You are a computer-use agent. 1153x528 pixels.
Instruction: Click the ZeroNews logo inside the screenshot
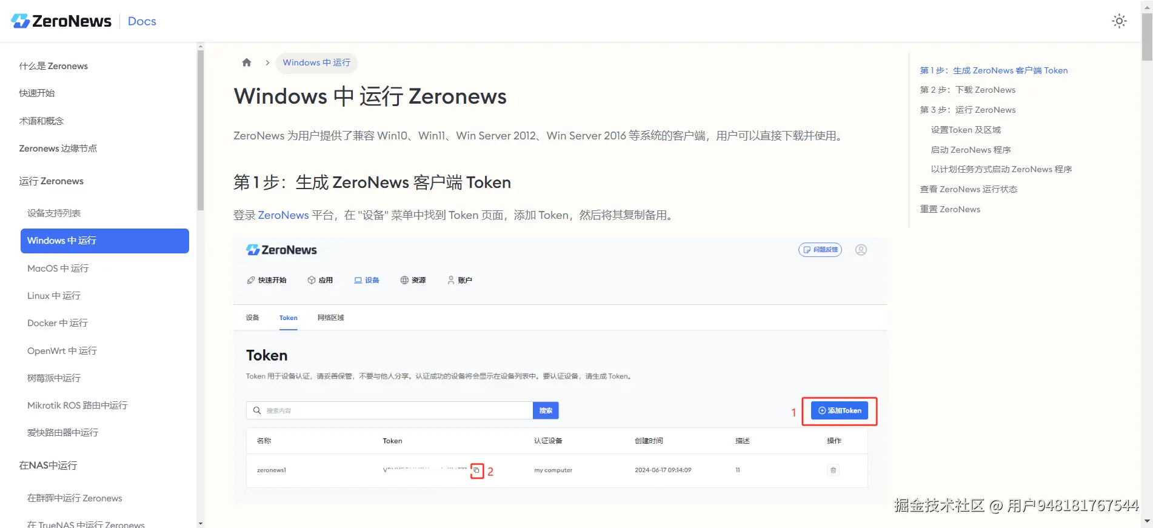click(281, 250)
